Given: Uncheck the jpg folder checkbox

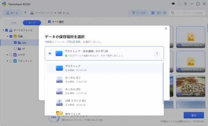Looking at the screenshot, I should [15, 43].
